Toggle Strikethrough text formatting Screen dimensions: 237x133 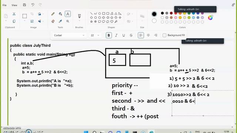coord(131,35)
